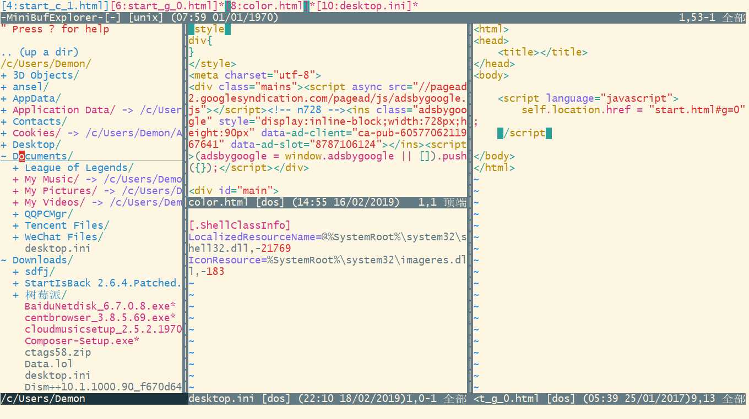The image size is (749, 419).
Task: Expand the sdfj/ folder
Action: click(34, 272)
